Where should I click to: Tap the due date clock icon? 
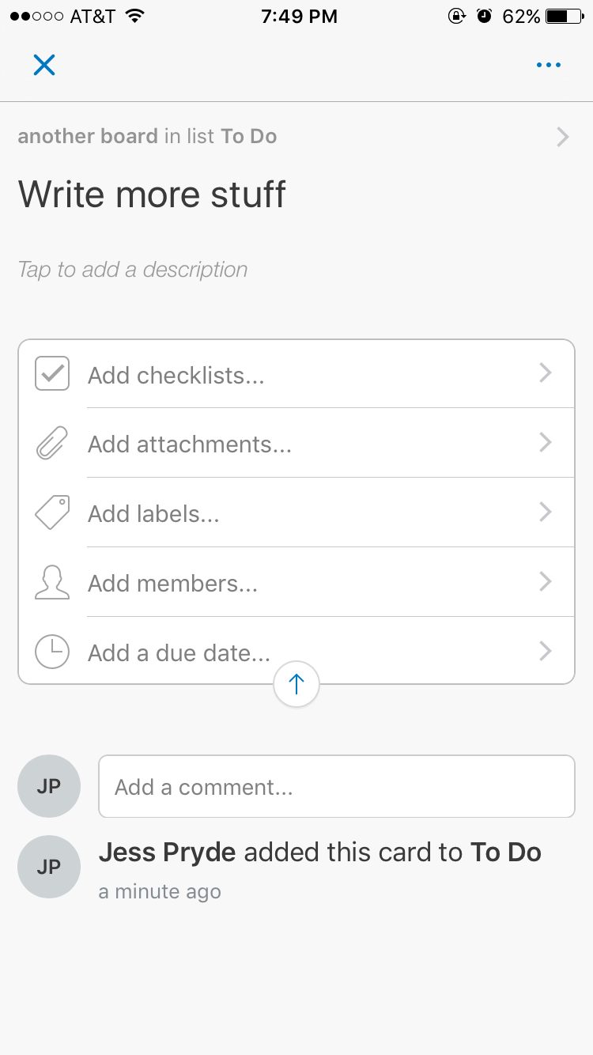(52, 652)
